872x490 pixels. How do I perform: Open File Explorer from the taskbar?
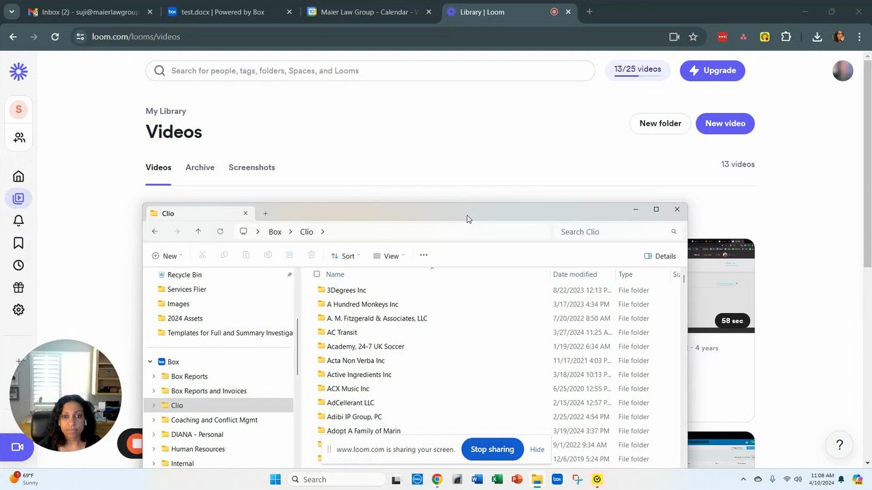[537, 479]
